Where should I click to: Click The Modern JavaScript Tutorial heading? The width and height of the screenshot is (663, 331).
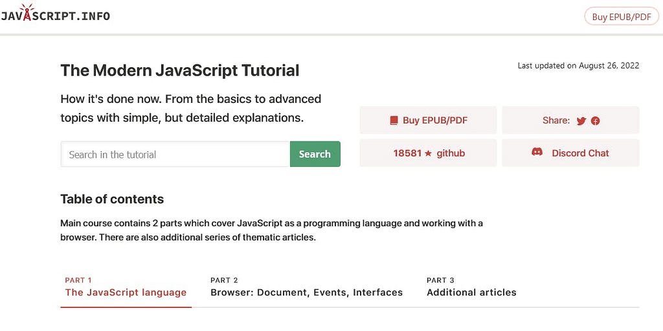pos(180,70)
